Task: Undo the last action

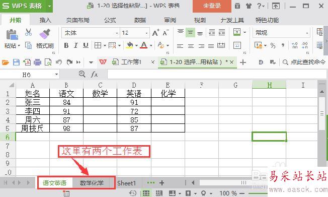Action: pyautogui.click(x=59, y=62)
